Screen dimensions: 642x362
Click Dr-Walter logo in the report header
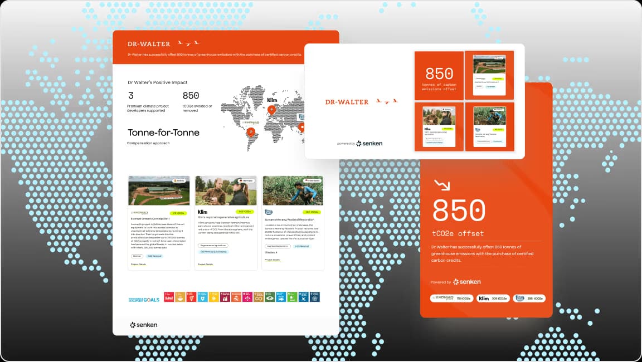(x=163, y=43)
